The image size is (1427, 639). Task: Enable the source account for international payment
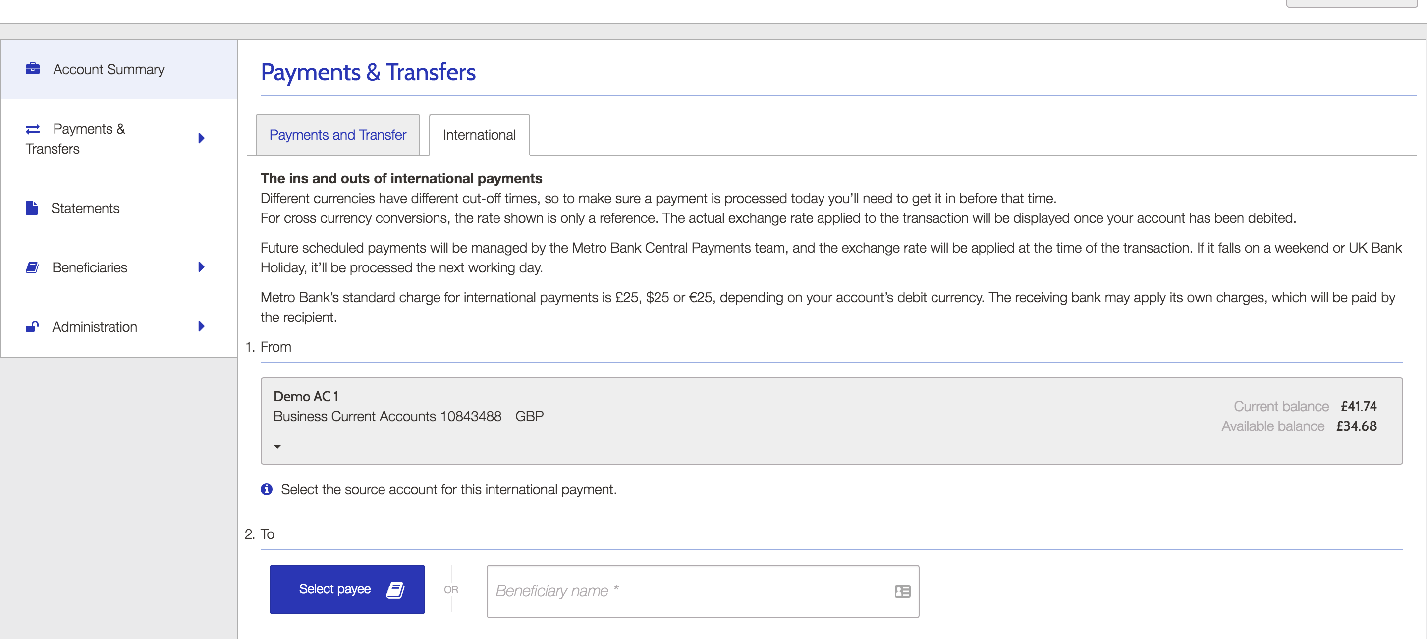(x=278, y=445)
